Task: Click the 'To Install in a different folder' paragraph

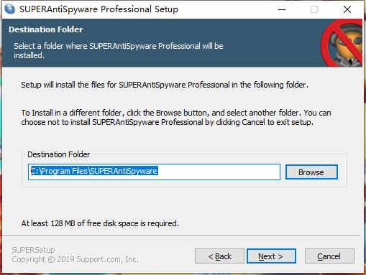Action: click(176, 118)
